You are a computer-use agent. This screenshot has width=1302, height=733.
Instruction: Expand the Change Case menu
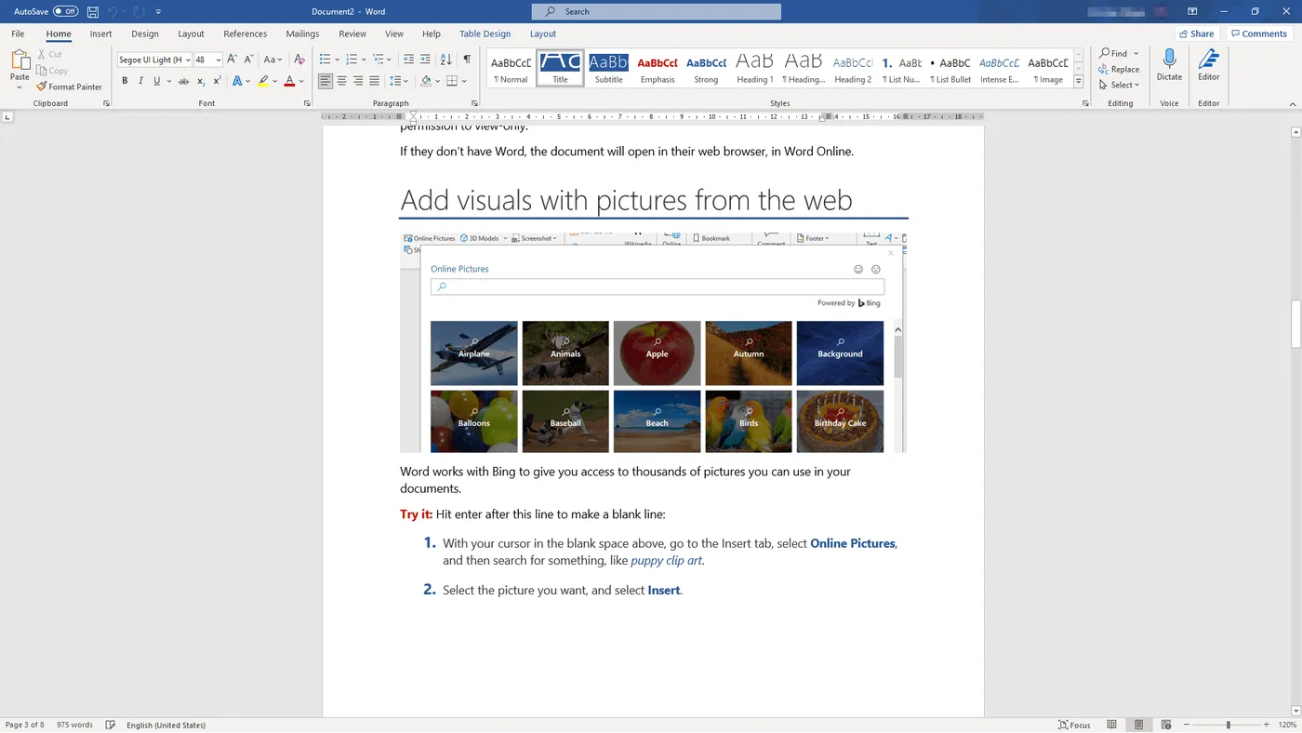point(272,60)
